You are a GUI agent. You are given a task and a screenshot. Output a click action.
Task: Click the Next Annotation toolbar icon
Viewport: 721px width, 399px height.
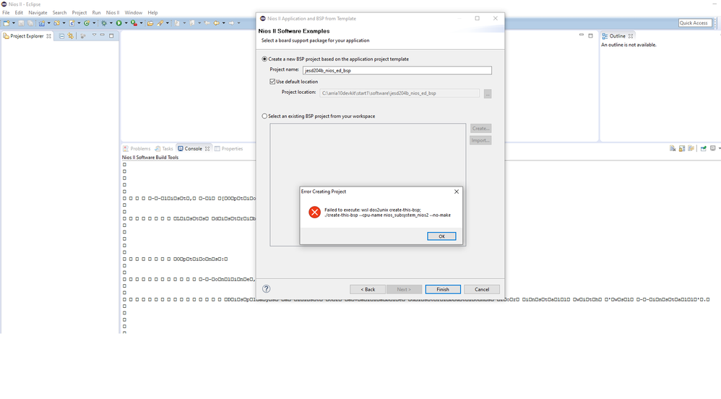pos(177,23)
